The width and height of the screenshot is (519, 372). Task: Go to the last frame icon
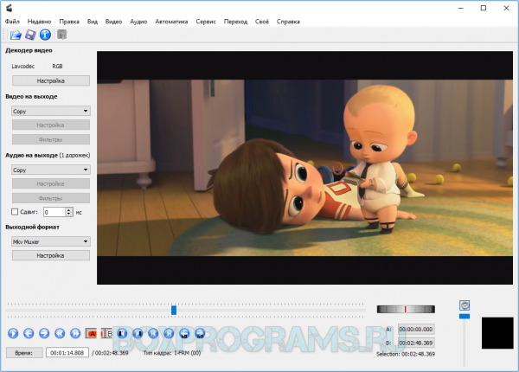coord(169,333)
